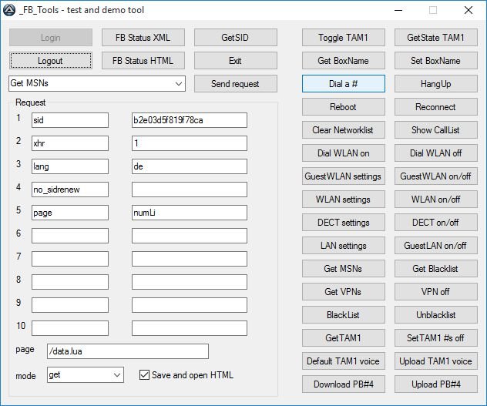
Task: Click Toggle TAM1 button
Action: (344, 38)
